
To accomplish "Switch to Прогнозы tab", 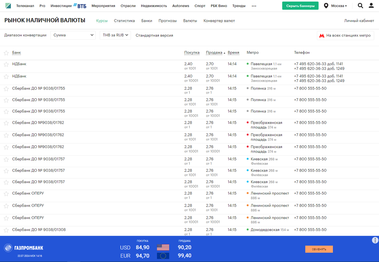I will (x=168, y=21).
